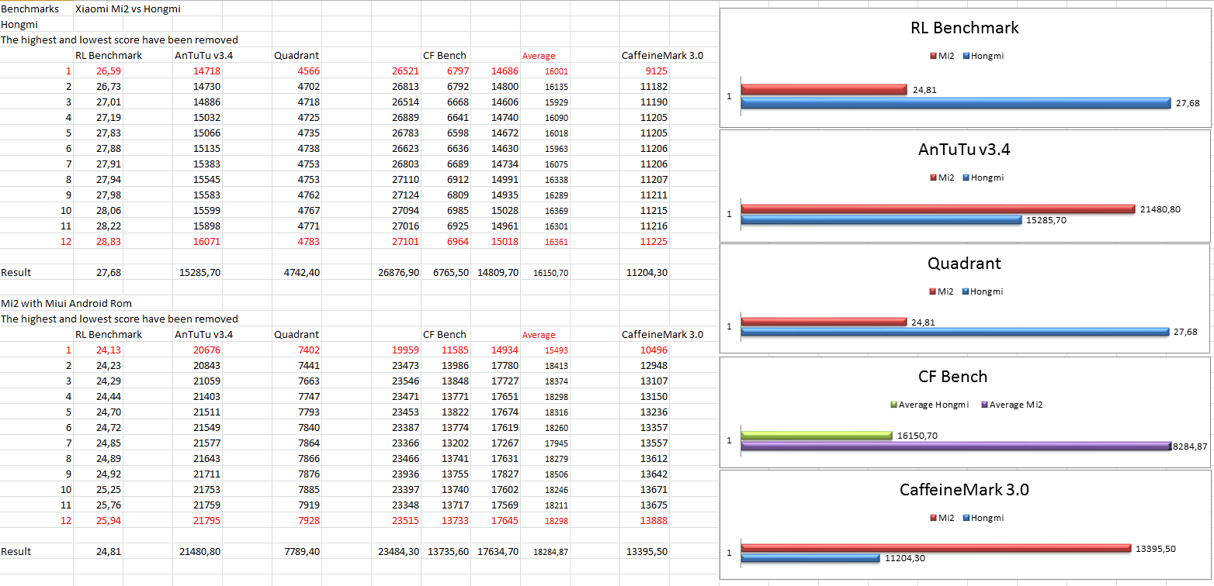Screen dimensions: 1214x586
Task: Select the red 14718 AnTuTu score cell
Action: [x=206, y=71]
